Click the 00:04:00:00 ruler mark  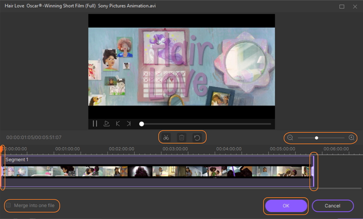pos(229,149)
